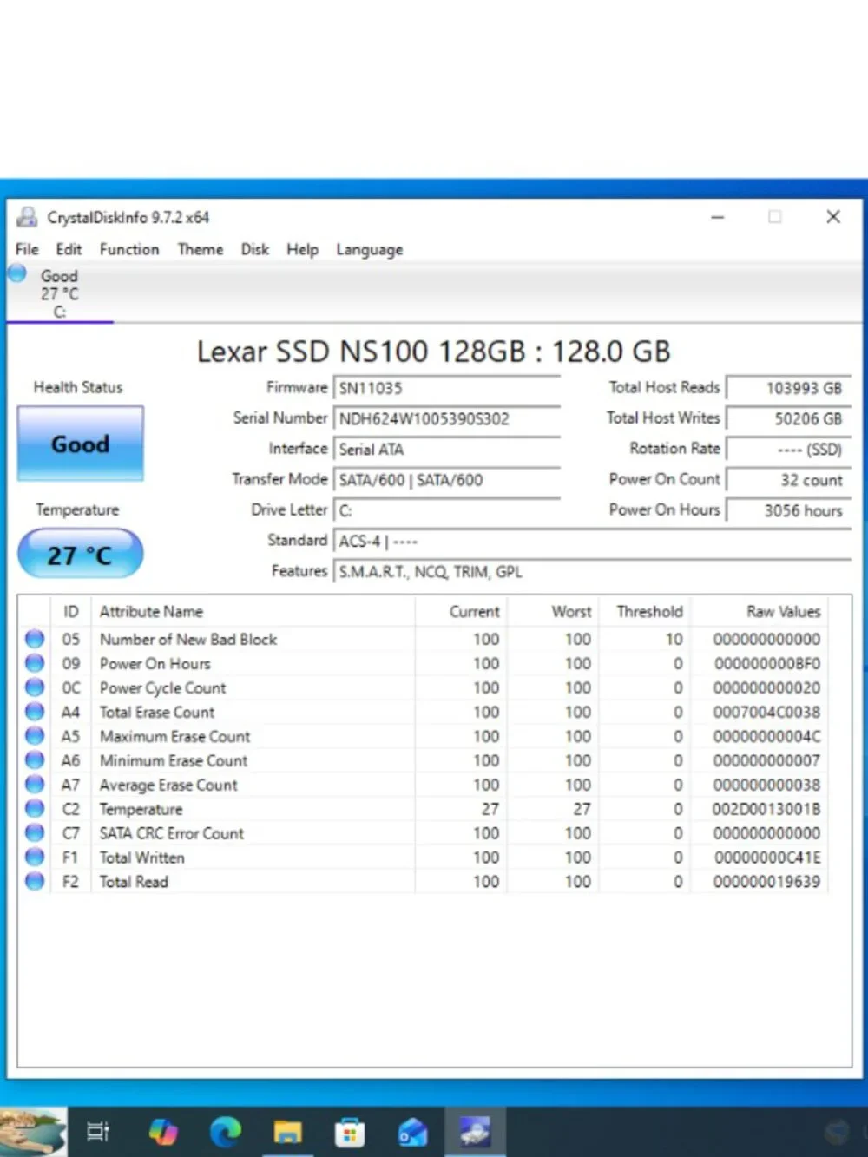This screenshot has width=868, height=1157.
Task: Click Rotation Rate value ---- (SSD)
Action: click(x=788, y=449)
